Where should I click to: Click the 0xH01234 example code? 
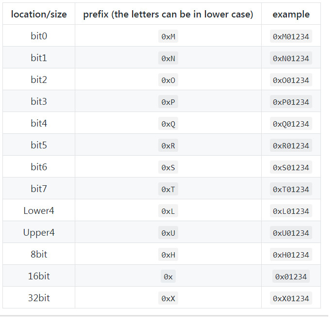coord(291,255)
